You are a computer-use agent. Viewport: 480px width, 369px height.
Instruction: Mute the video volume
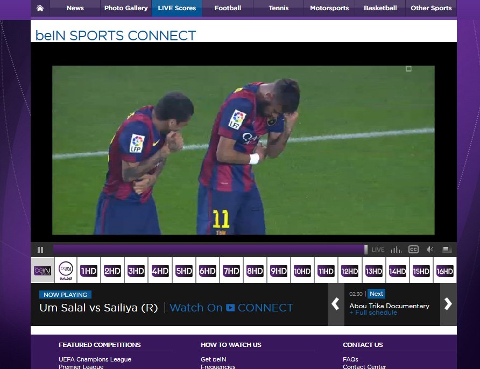[x=430, y=250]
